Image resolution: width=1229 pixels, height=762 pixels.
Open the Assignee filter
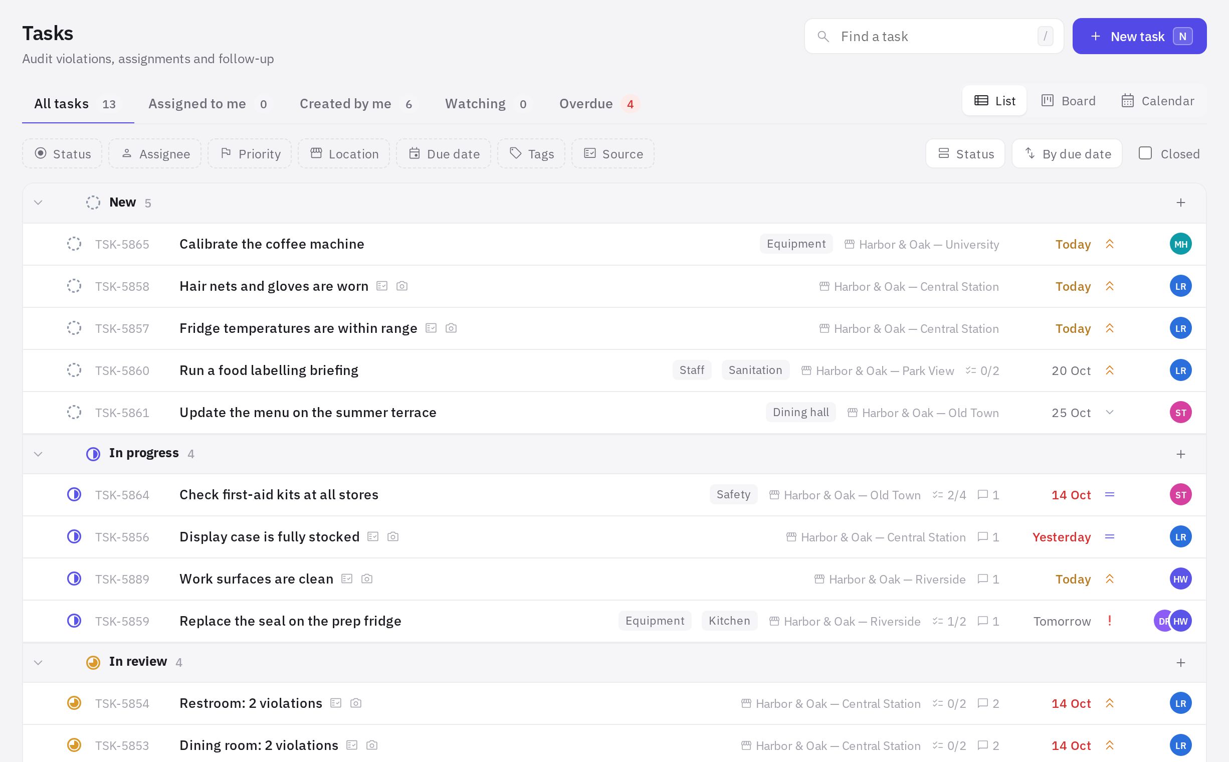coord(155,154)
